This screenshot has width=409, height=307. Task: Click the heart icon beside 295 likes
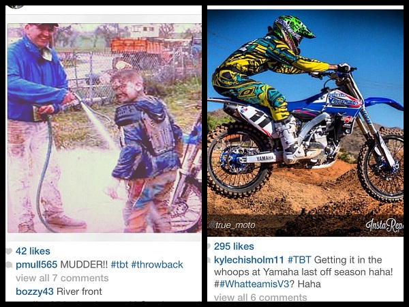click(x=209, y=246)
